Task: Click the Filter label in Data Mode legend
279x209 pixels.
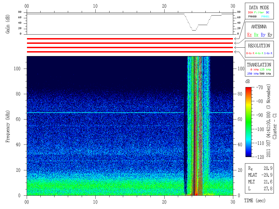Action: point(259,12)
